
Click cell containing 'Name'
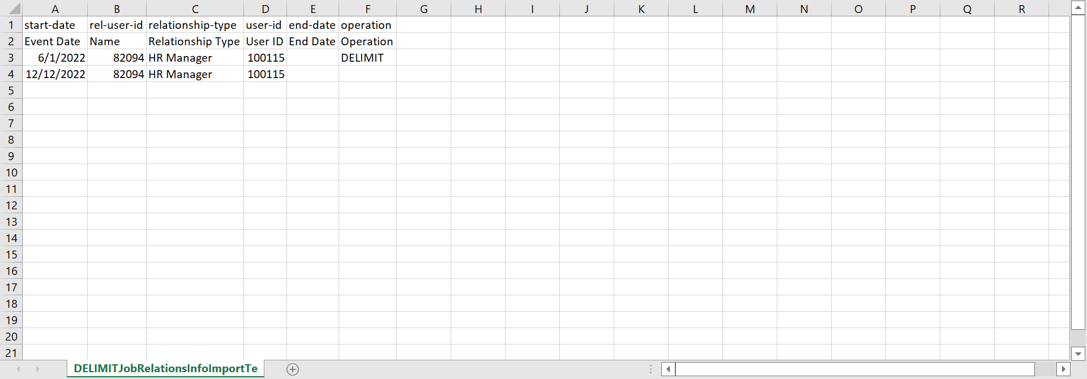[117, 41]
